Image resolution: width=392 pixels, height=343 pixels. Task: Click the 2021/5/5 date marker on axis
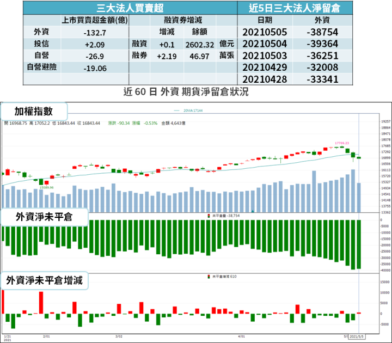[357, 336]
